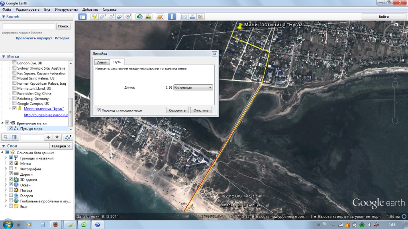The height and width of the screenshot is (229, 408).
Task: Toggle the Переход с помощью мыши checkbox
Action: (x=98, y=110)
